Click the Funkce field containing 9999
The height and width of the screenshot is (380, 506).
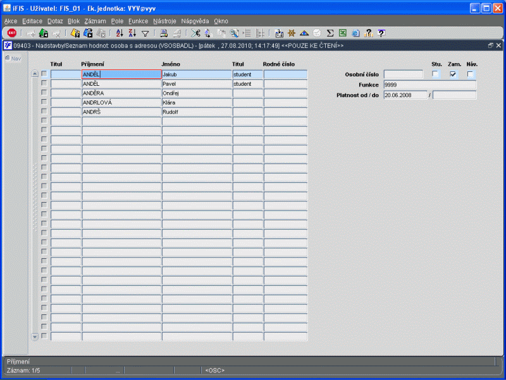[x=430, y=85]
